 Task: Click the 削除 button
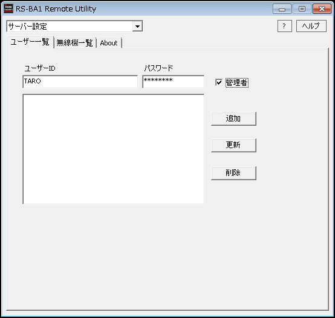233,173
